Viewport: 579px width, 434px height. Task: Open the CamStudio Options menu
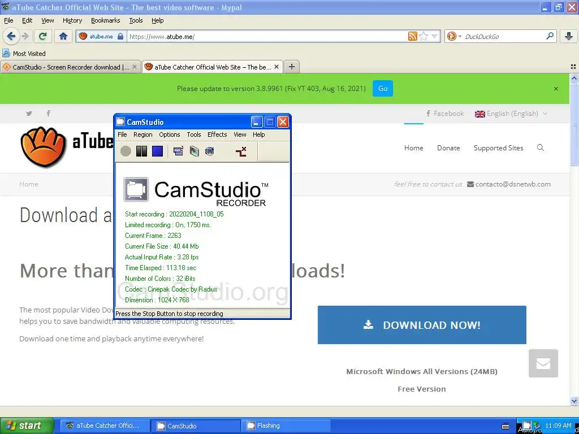pyautogui.click(x=170, y=134)
